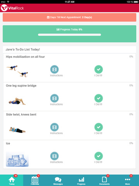Screen dimensions: 139x186
Task: Open Instructions for Ice task
Action: (54, 156)
